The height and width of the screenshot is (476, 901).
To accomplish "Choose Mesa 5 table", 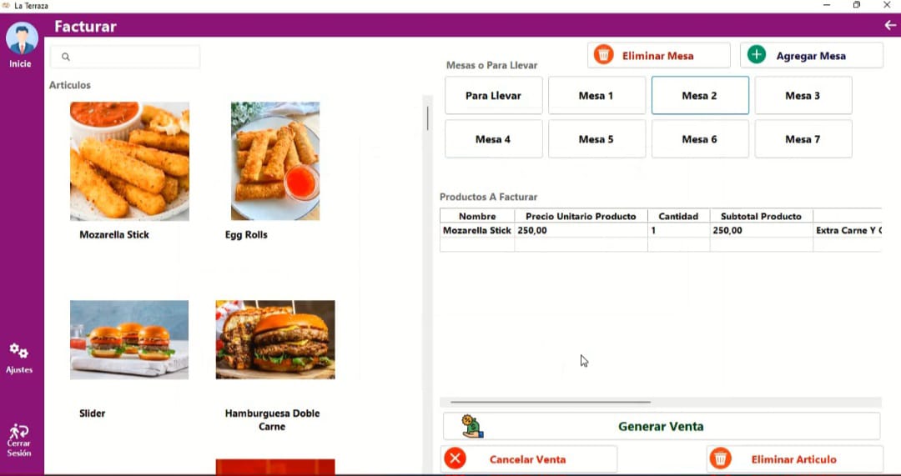I will (x=596, y=139).
